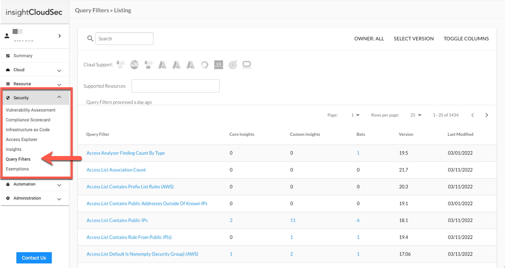
Task: Collapse the Security section in sidebar
Action: click(59, 97)
